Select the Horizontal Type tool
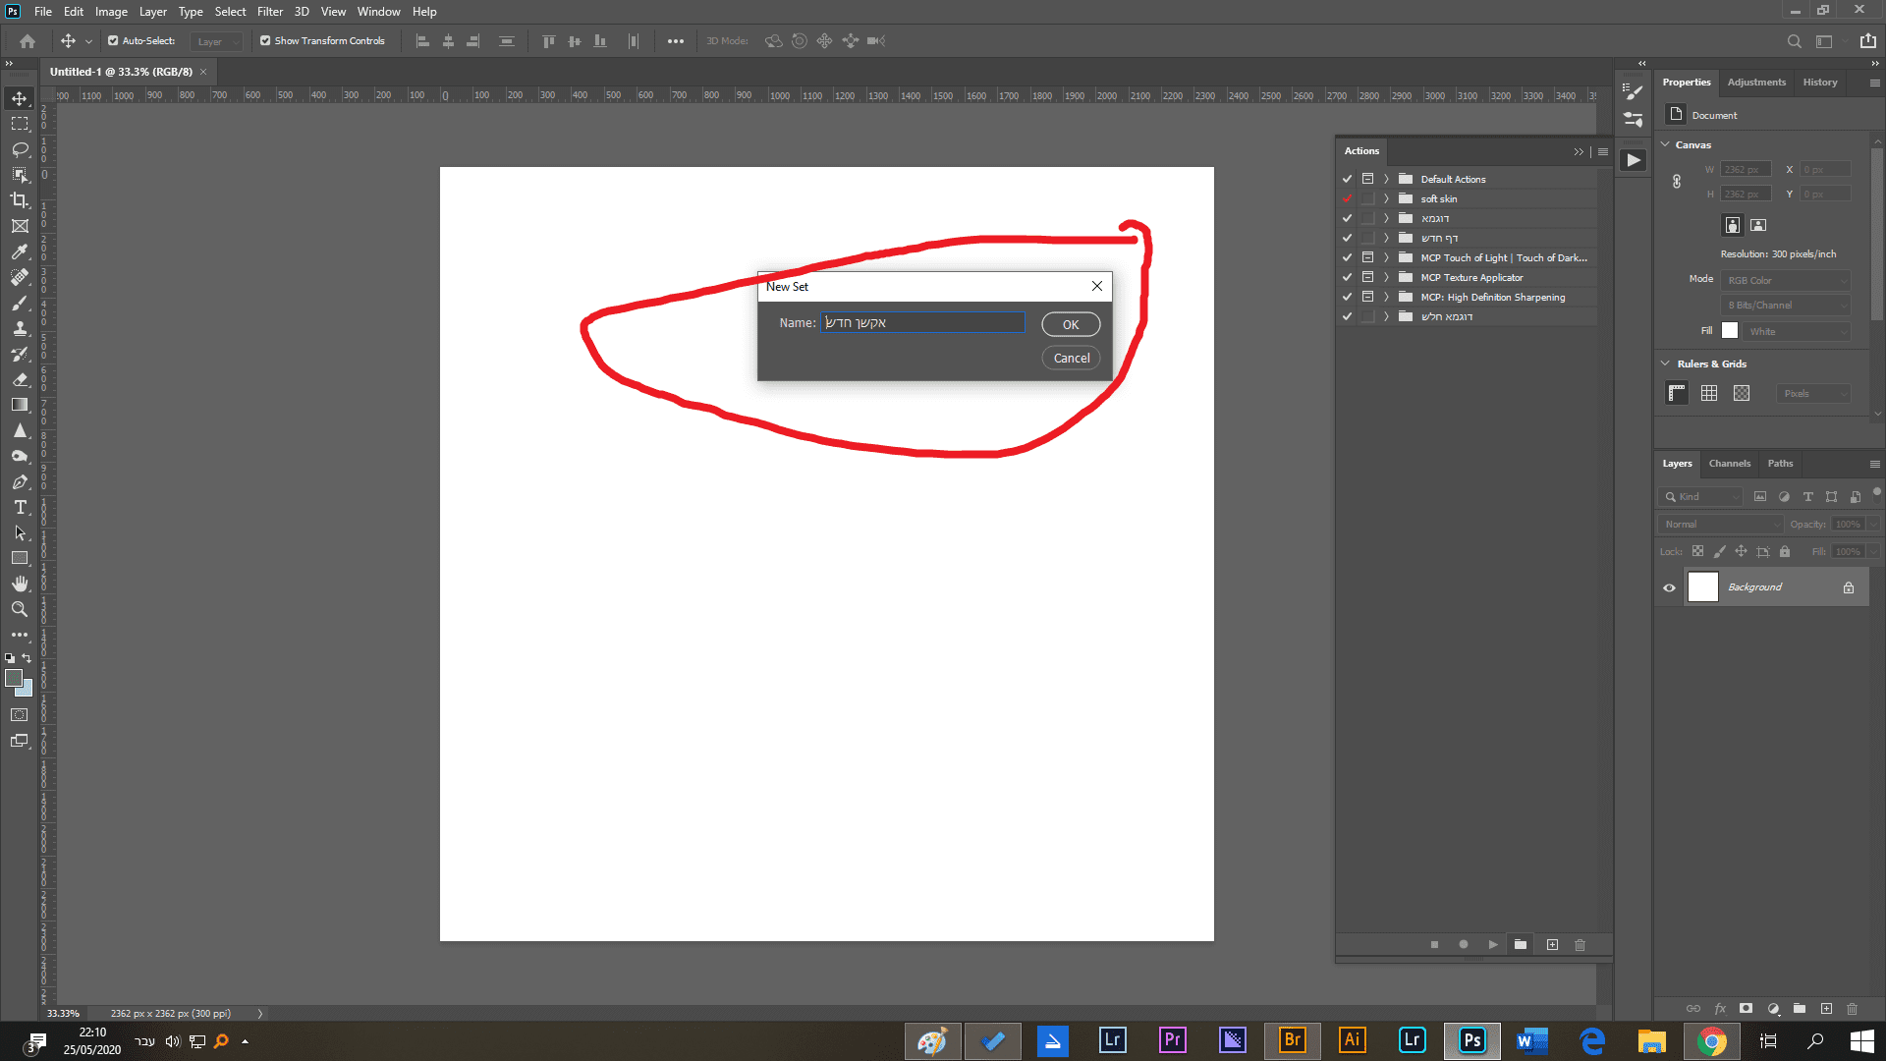This screenshot has width=1886, height=1061. (x=20, y=507)
